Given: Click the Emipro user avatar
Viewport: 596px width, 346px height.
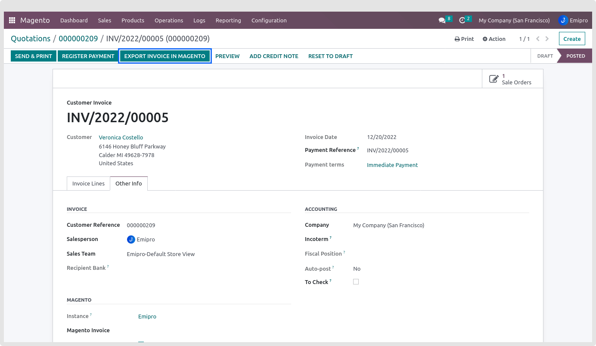Looking at the screenshot, I should point(563,20).
